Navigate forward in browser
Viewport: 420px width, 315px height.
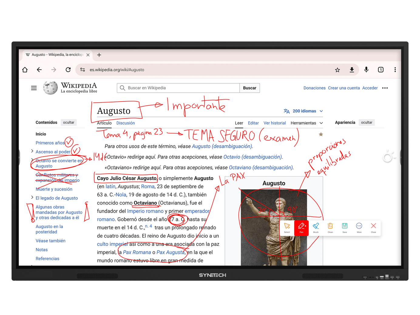point(54,70)
